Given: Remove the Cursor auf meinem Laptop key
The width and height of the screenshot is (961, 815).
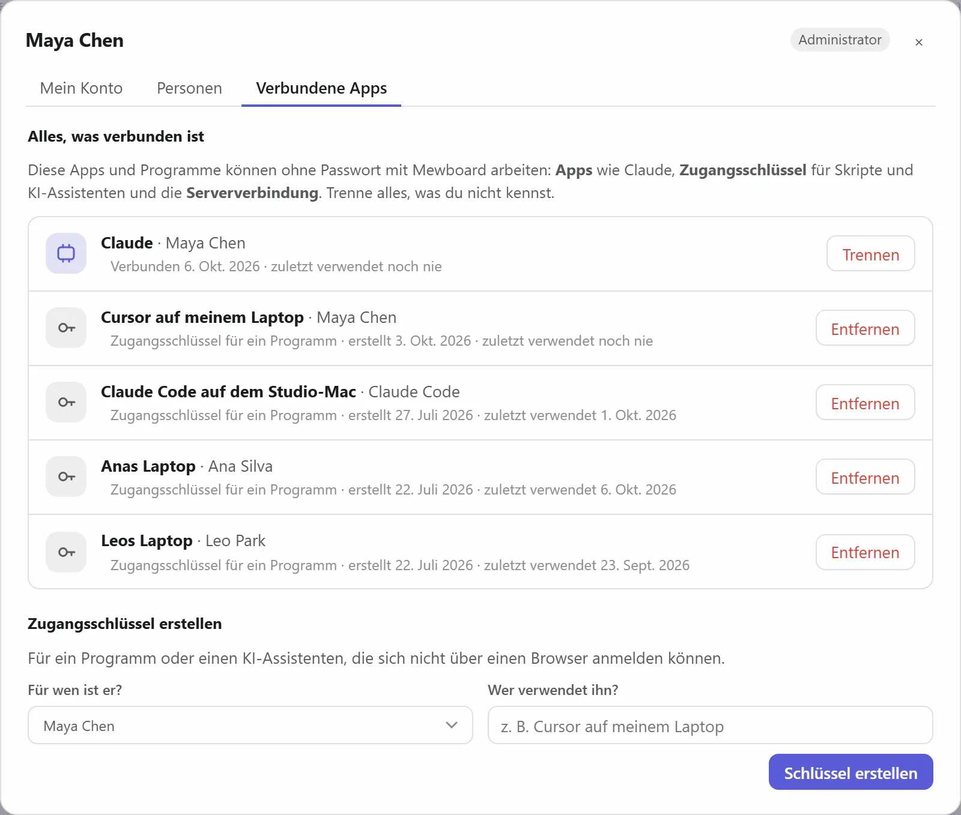Looking at the screenshot, I should click(865, 329).
